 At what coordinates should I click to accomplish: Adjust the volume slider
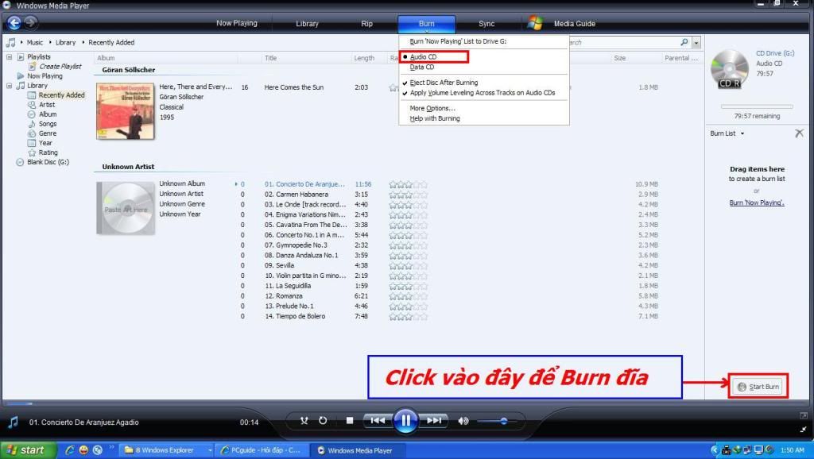tap(503, 421)
